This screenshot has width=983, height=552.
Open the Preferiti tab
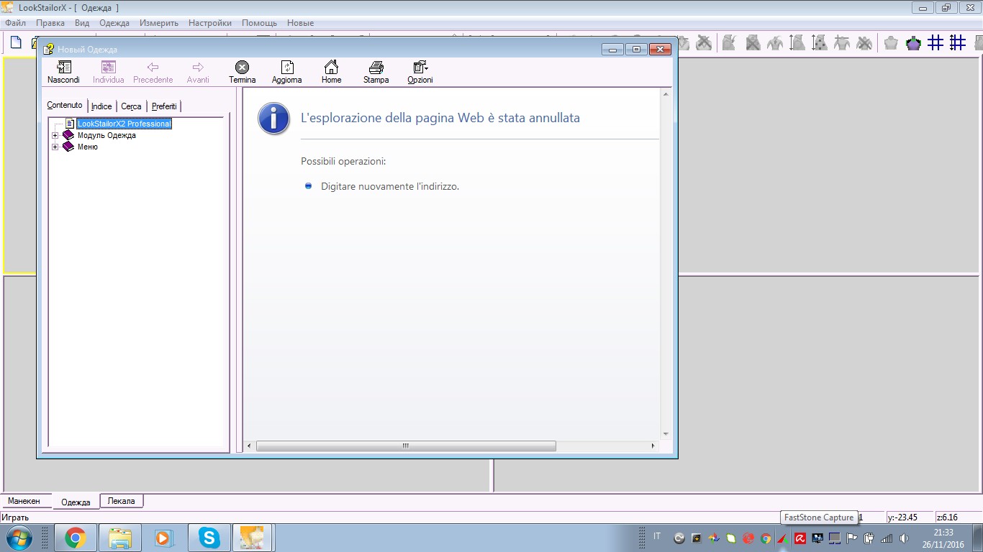point(164,106)
